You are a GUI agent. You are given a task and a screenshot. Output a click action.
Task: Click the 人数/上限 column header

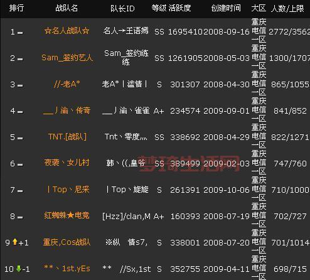coord(287,8)
